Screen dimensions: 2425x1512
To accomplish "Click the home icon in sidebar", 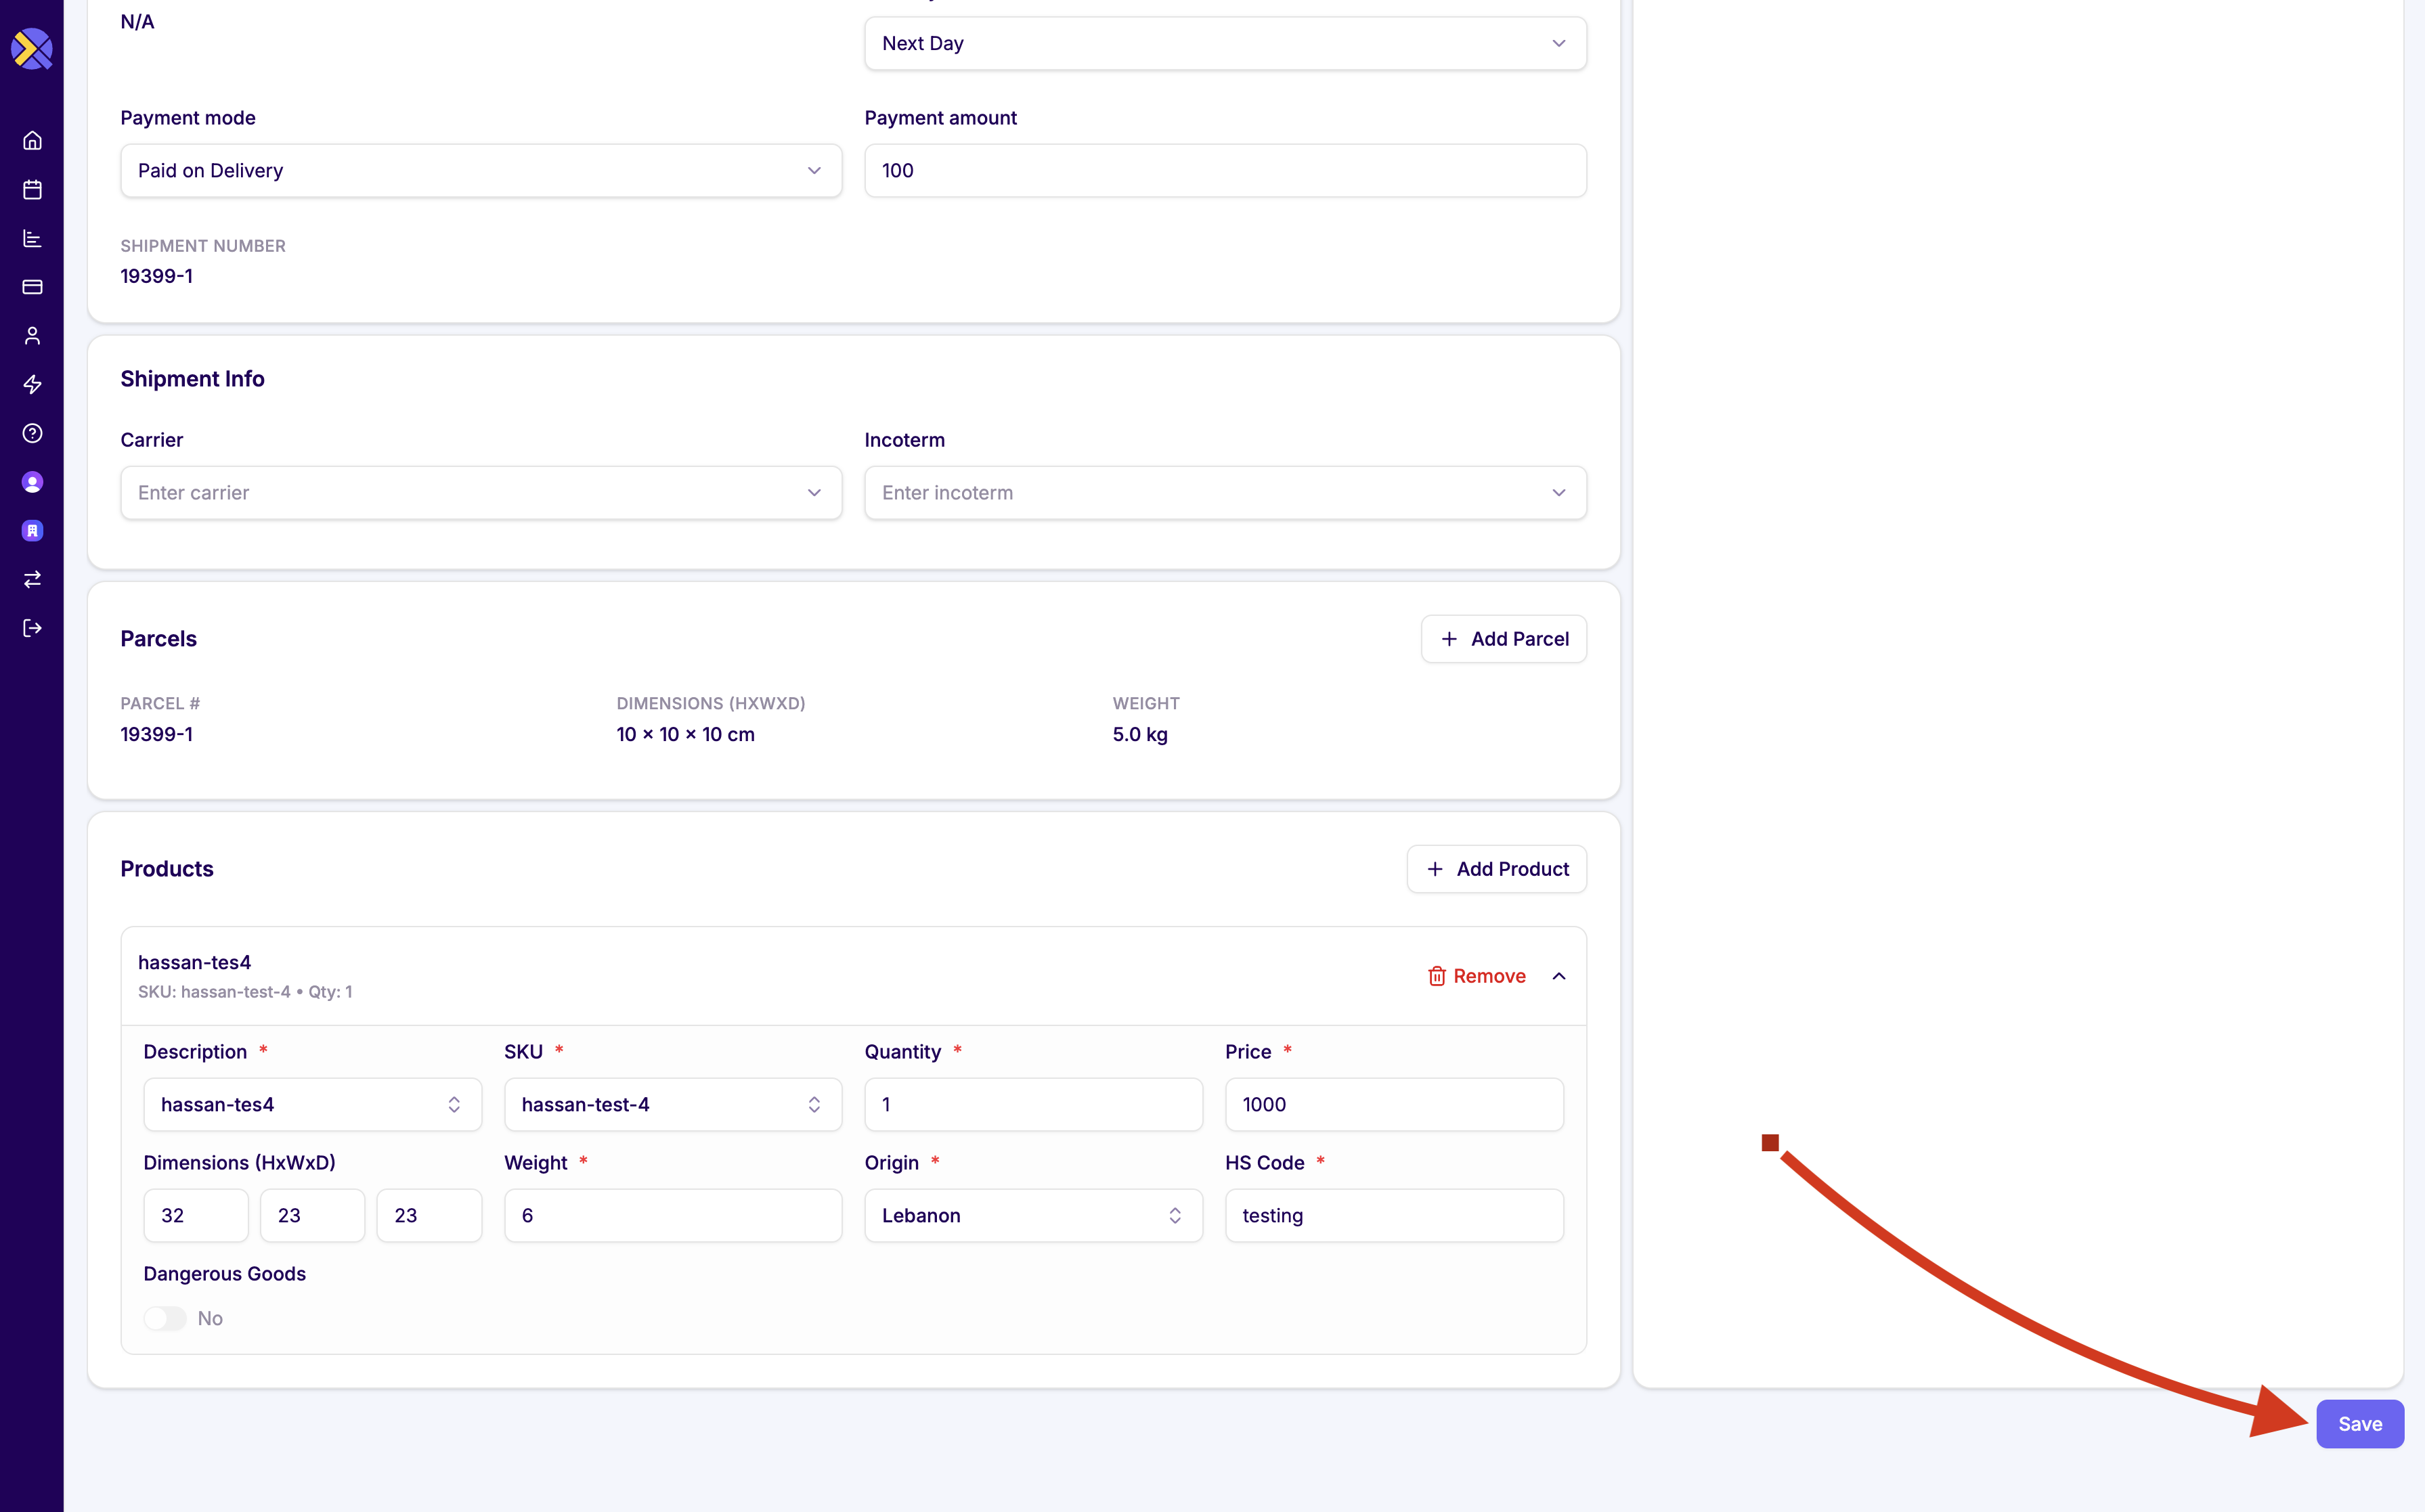I will click(32, 141).
